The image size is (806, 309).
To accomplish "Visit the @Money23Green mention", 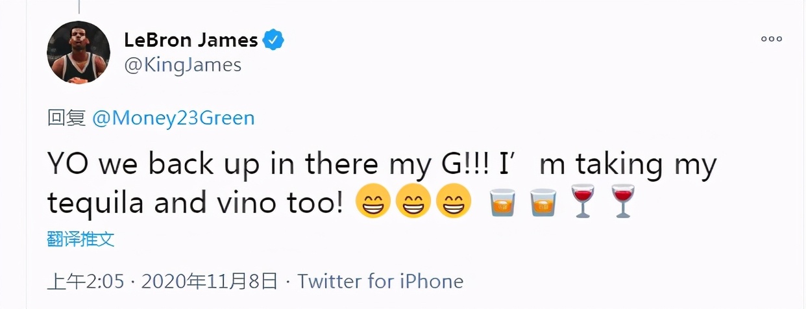I will [x=173, y=117].
